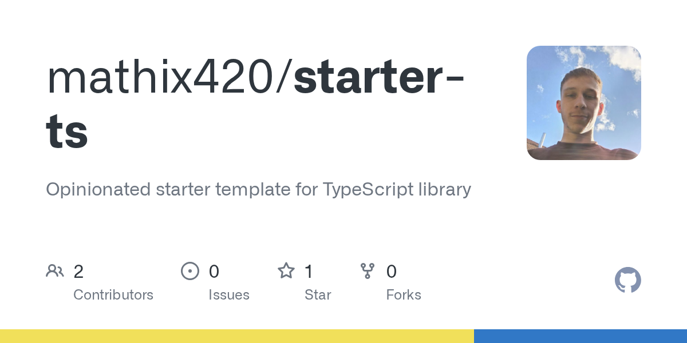
Task: Click the forks count number 0
Action: (x=392, y=272)
